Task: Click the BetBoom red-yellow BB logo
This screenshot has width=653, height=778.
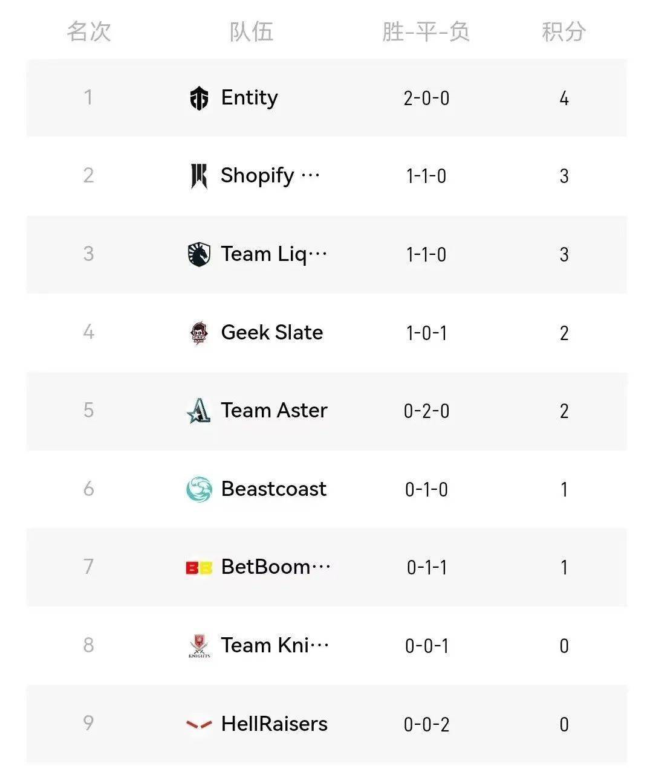Action: pos(199,568)
